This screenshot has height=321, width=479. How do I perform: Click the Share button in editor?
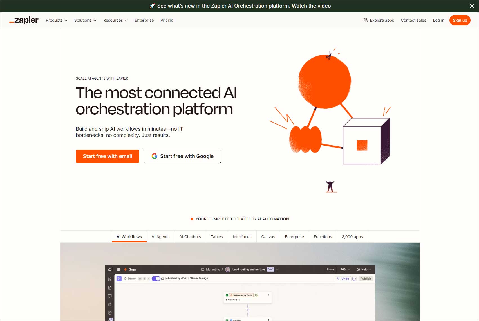330,269
